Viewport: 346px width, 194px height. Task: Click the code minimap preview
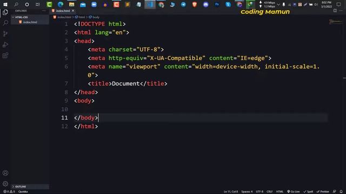(335, 22)
